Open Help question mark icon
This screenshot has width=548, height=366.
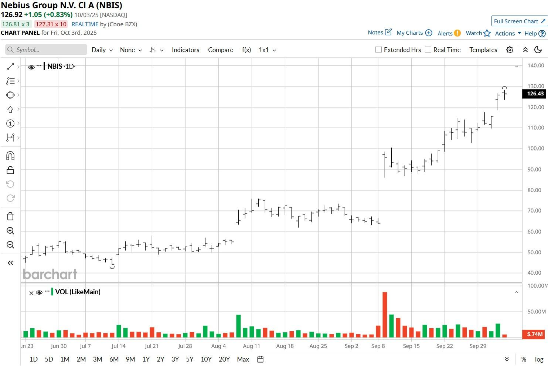tap(542, 33)
